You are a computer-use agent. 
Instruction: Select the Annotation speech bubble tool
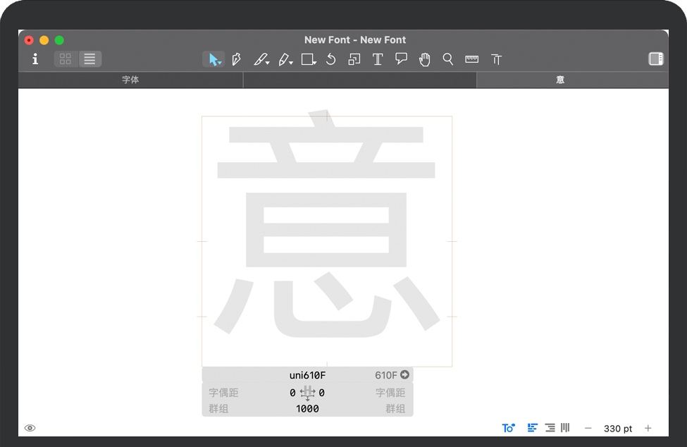coord(401,59)
